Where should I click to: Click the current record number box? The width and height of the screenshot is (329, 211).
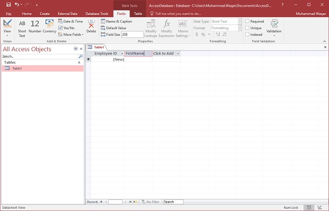click(115, 202)
